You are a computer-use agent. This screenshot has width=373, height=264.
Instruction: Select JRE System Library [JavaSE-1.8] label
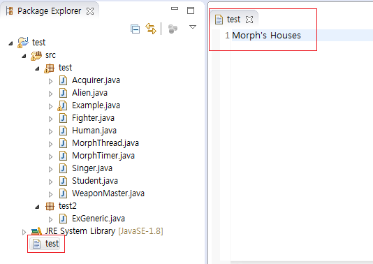point(104,231)
